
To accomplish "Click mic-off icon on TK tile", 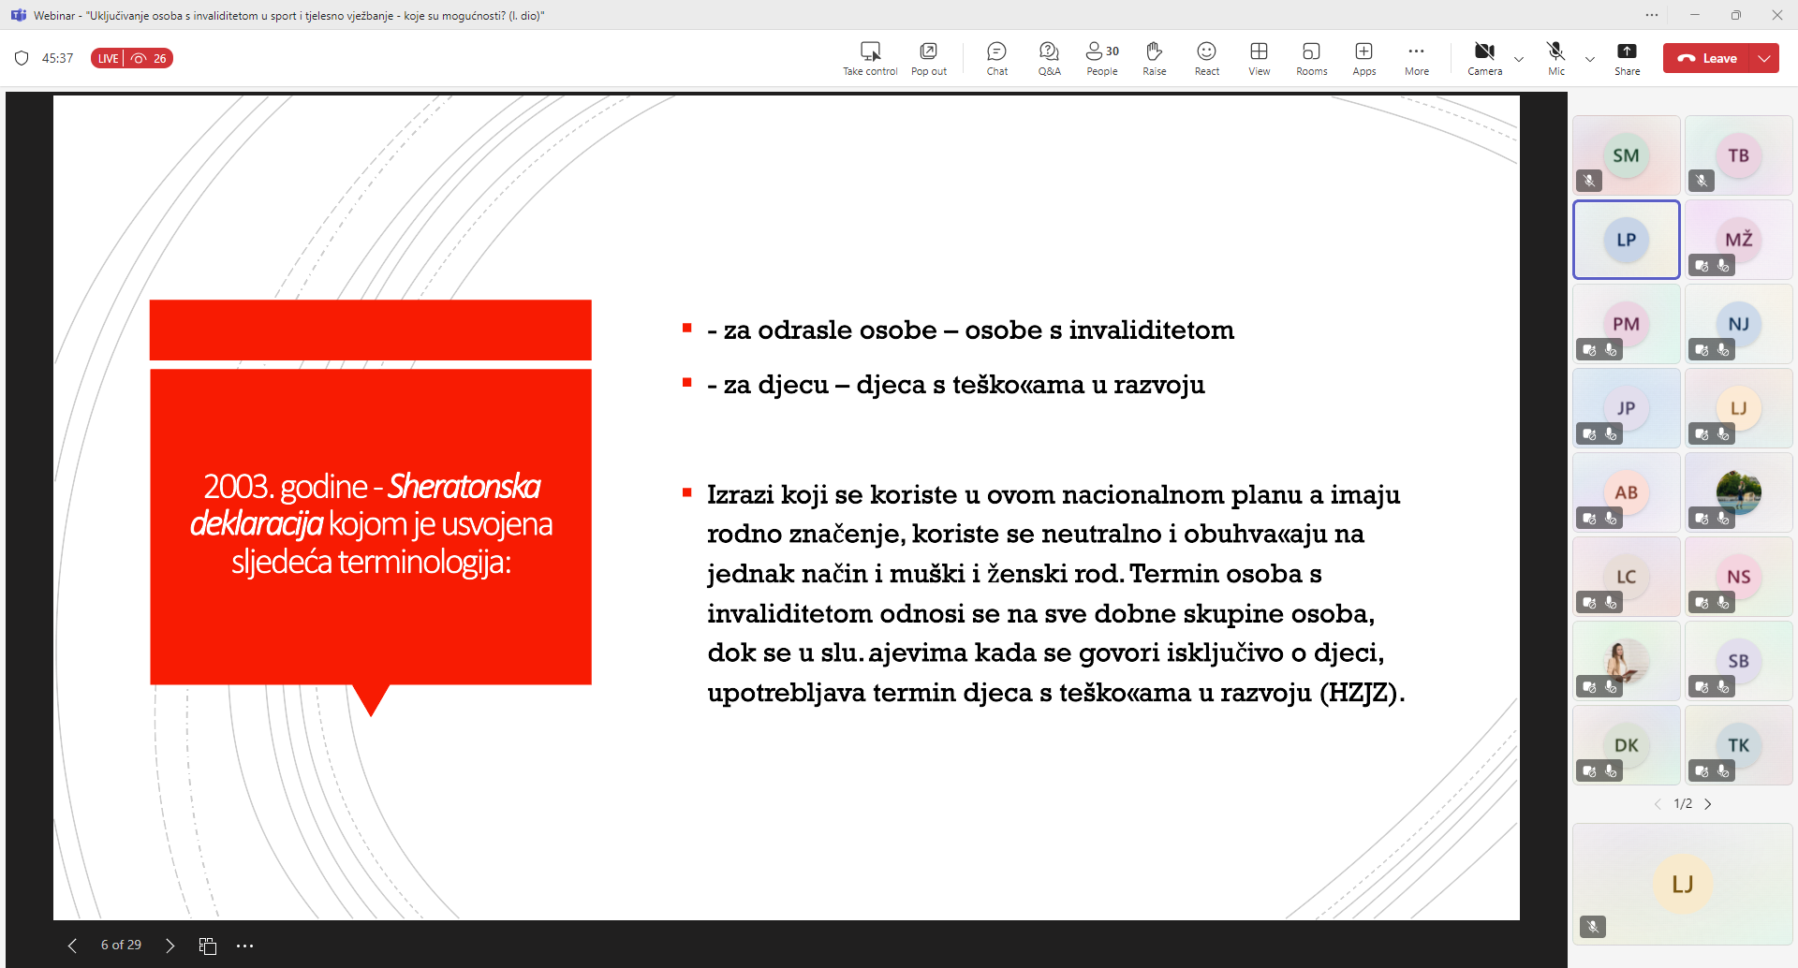I will [1723, 771].
